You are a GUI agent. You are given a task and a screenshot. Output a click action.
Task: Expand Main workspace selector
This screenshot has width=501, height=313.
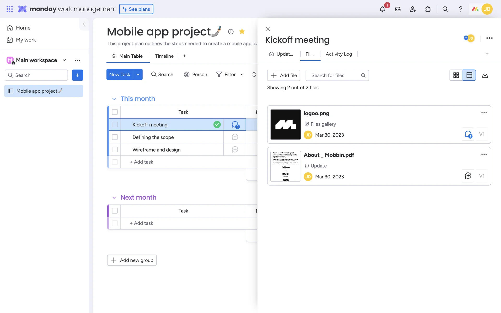64,60
